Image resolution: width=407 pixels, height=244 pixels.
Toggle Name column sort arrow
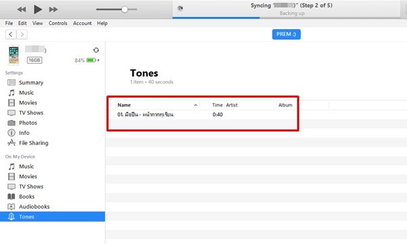(196, 105)
